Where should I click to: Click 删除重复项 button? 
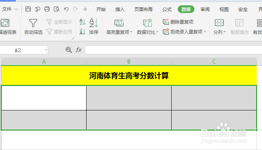[x=178, y=22]
